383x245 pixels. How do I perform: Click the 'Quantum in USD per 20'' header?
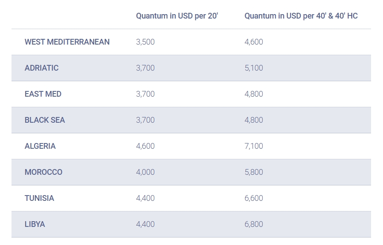click(177, 16)
